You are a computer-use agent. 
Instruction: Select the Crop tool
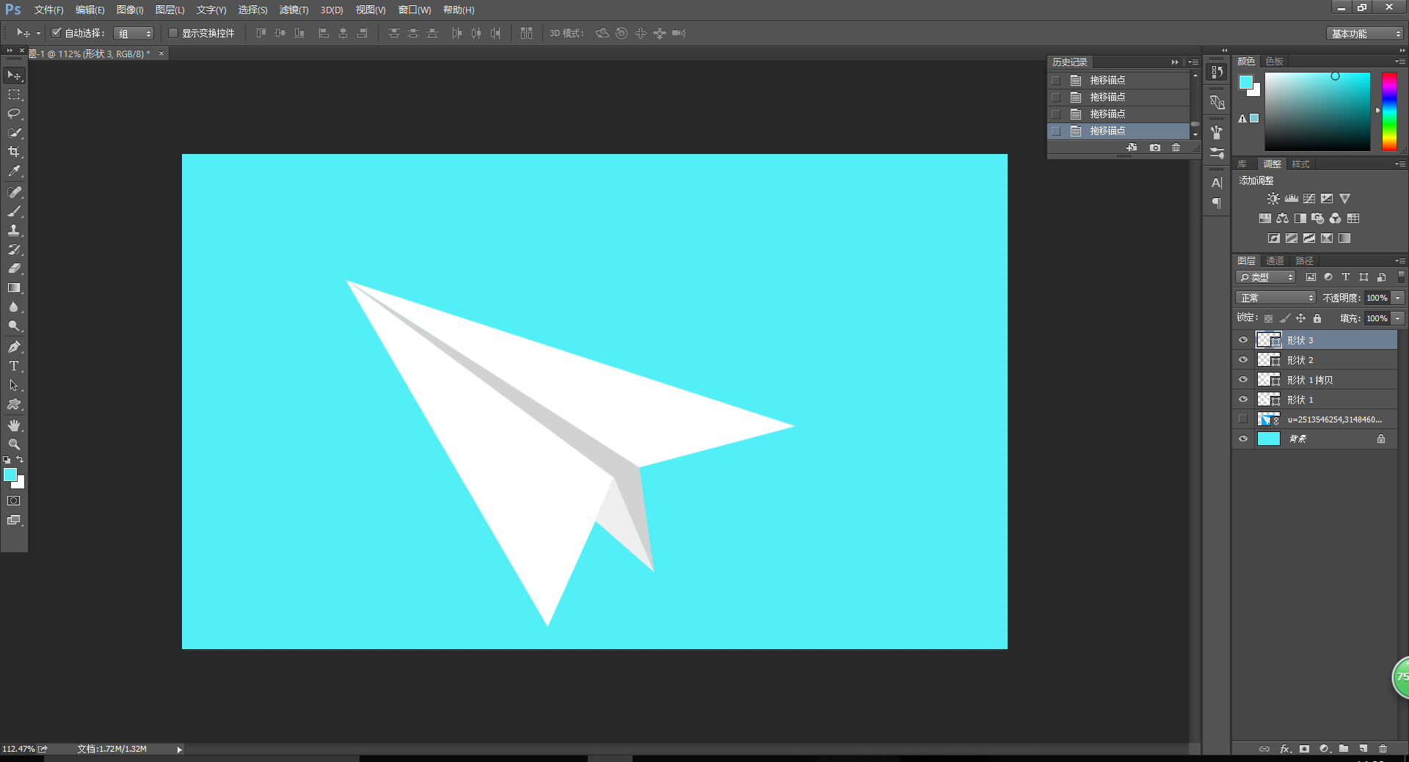(14, 152)
